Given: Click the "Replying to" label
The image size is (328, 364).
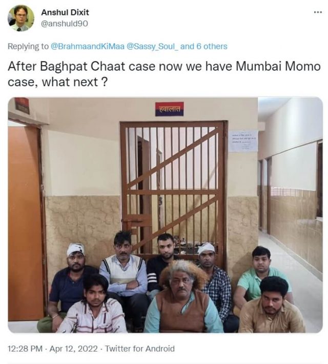Looking at the screenshot, I should [28, 47].
